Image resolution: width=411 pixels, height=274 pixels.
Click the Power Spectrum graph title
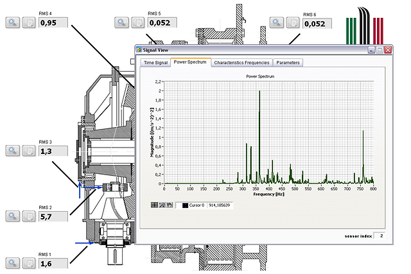point(260,76)
